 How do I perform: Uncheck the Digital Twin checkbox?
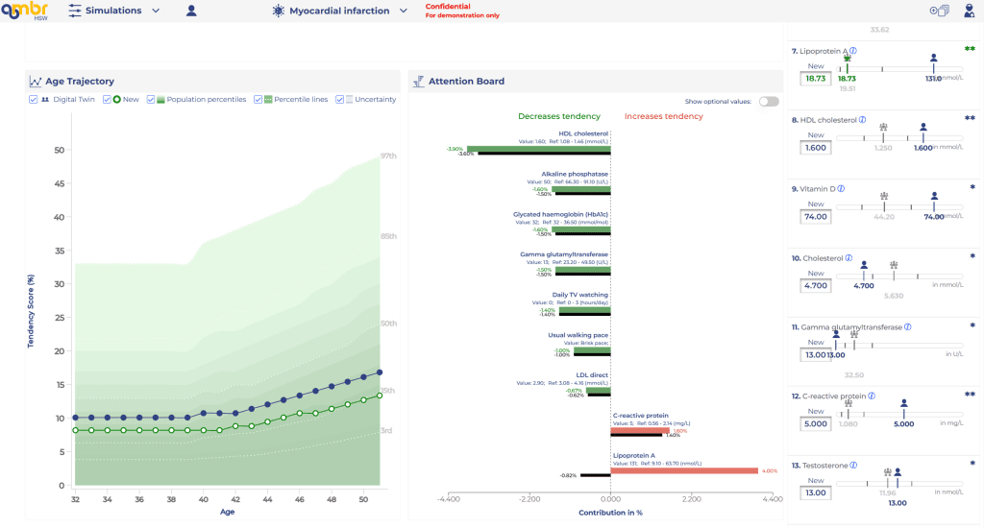pos(34,99)
